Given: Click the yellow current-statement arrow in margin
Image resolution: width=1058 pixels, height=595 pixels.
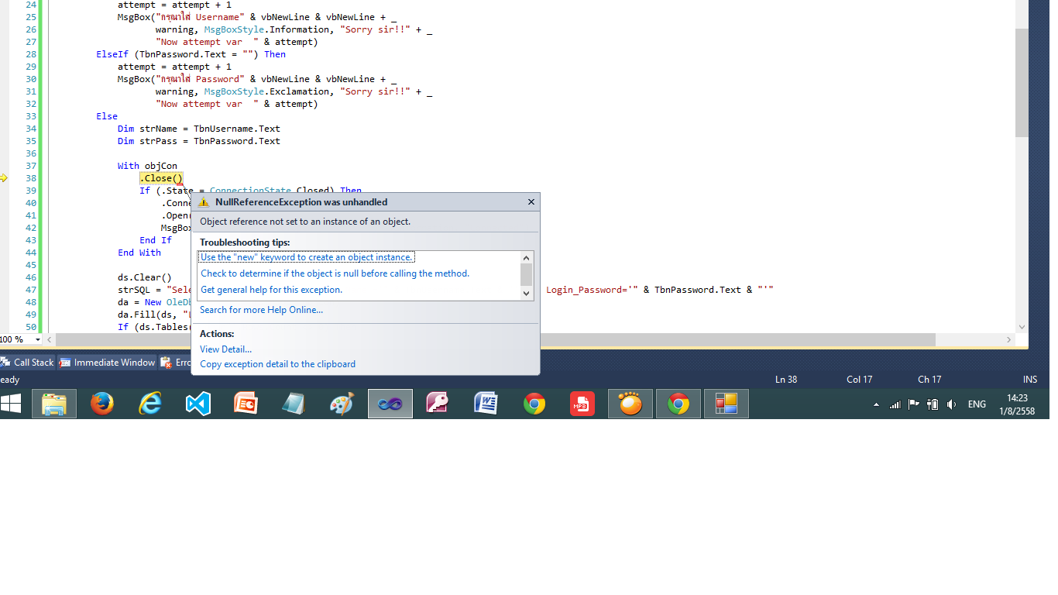Looking at the screenshot, I should 4,178.
